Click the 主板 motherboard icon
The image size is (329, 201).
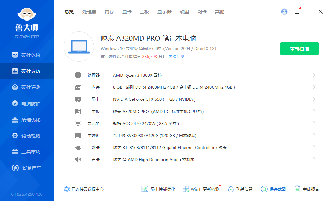78,111
